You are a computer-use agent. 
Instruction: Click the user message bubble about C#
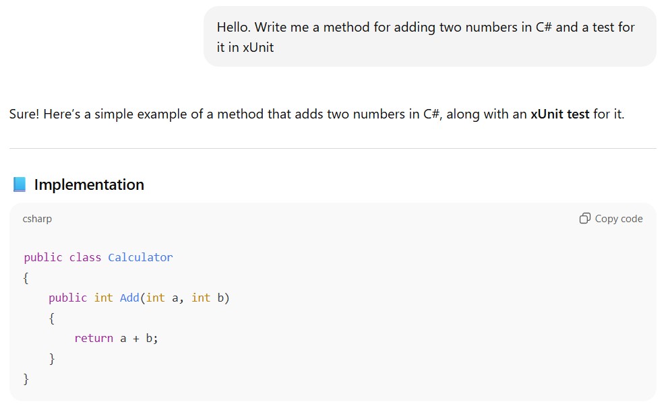click(429, 37)
